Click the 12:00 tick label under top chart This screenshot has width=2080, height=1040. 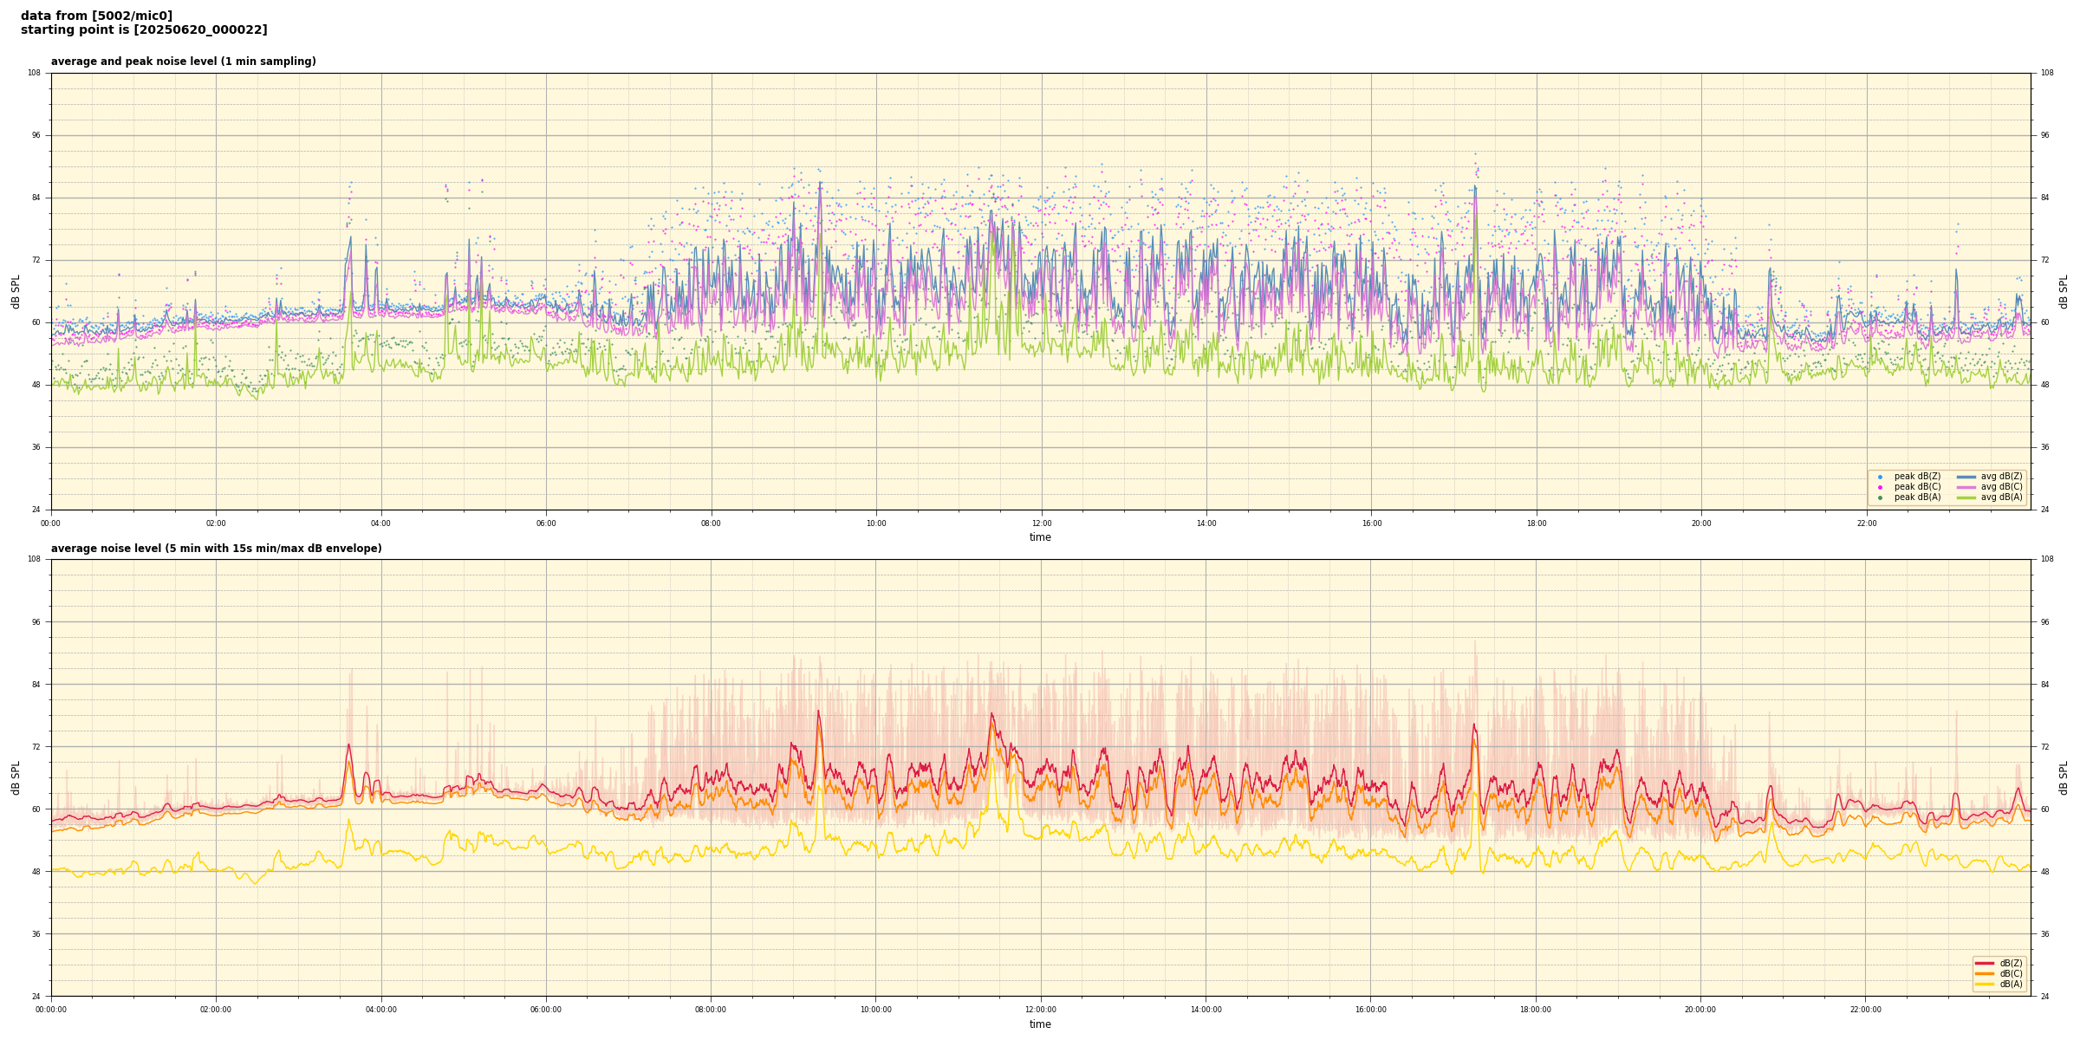tap(1041, 523)
